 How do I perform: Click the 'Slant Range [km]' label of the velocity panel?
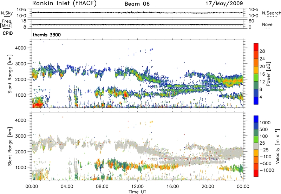(x=10, y=146)
